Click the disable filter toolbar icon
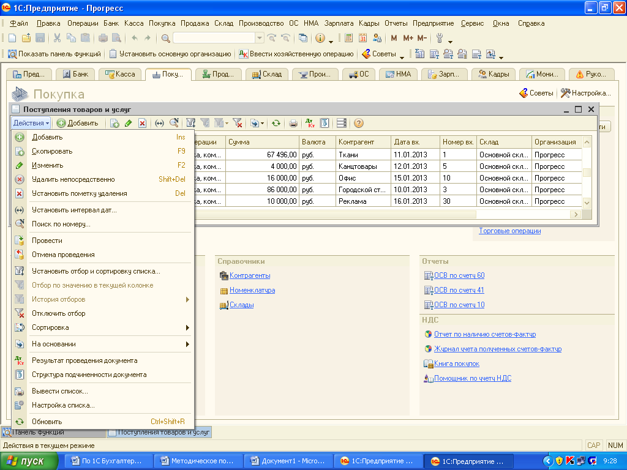The height and width of the screenshot is (470, 627). (x=237, y=123)
